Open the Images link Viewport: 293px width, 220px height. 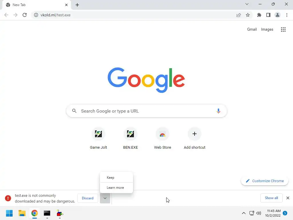(x=267, y=30)
